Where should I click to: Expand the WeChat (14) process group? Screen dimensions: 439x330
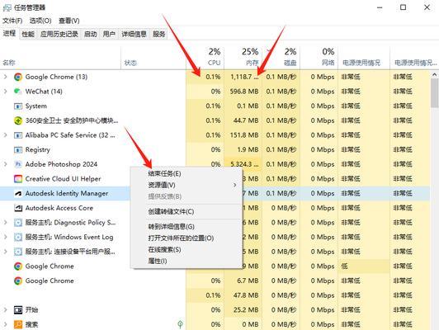tap(5, 92)
